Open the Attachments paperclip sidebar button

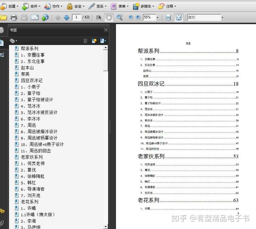pyautogui.click(x=2, y=223)
